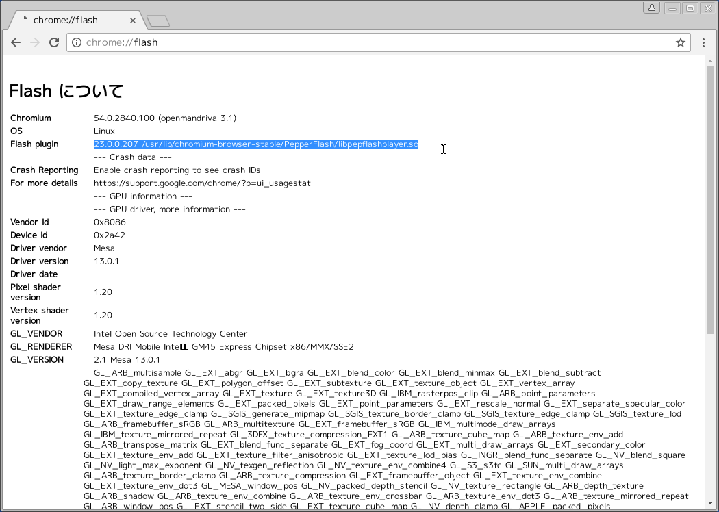
Task: Focus the address bar showing chrome://flash
Action: 379,42
